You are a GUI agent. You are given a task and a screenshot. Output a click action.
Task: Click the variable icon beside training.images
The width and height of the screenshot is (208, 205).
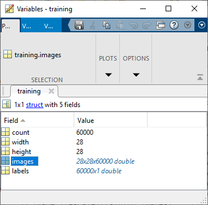pos(8,54)
